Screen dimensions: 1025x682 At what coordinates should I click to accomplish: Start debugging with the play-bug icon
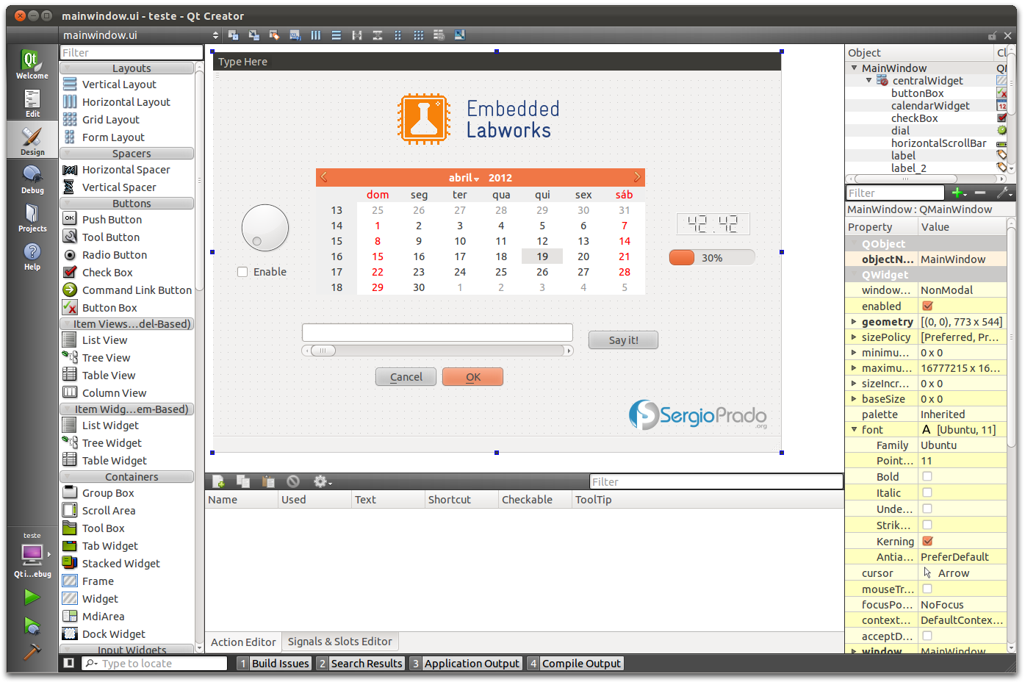pos(32,626)
